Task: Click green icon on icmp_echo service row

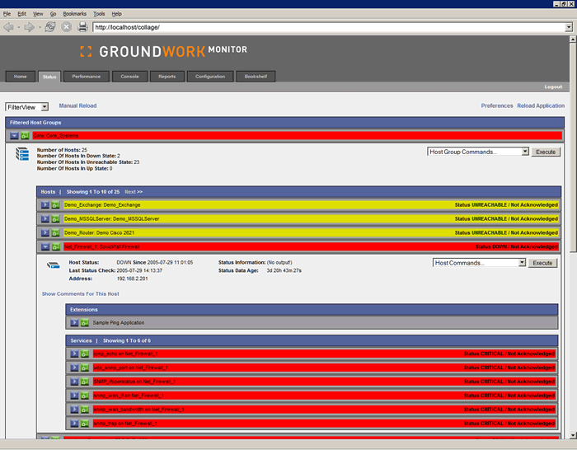Action: 85,354
